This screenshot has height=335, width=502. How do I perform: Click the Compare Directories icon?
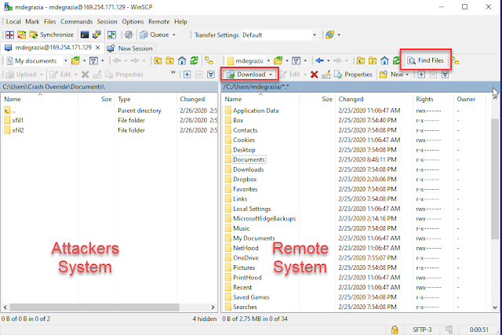(9, 35)
